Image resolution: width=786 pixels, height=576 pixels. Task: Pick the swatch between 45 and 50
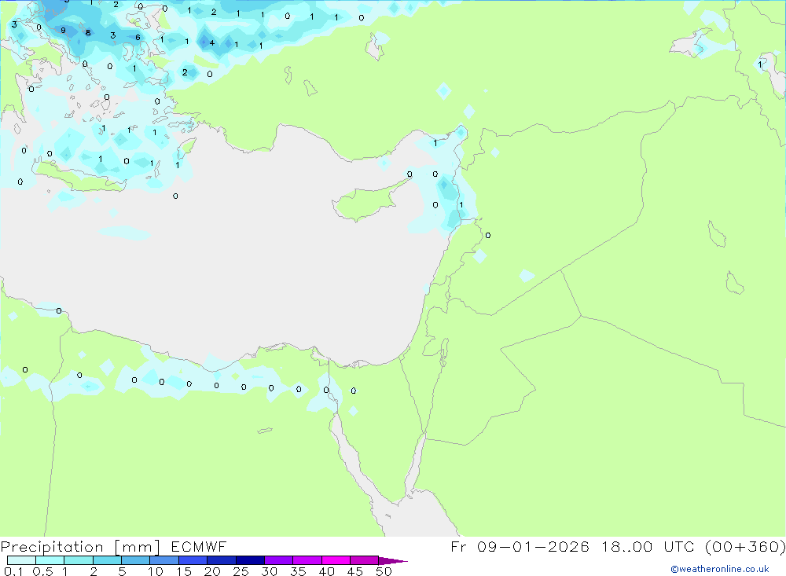365,560
